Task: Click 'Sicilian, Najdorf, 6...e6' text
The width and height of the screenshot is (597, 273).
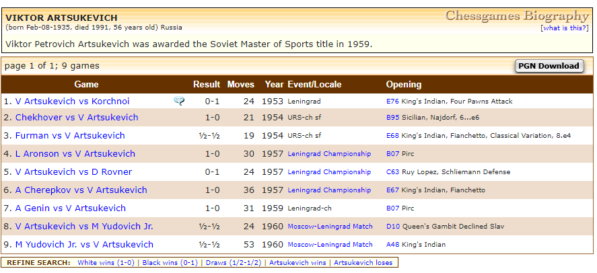Action: pos(441,118)
